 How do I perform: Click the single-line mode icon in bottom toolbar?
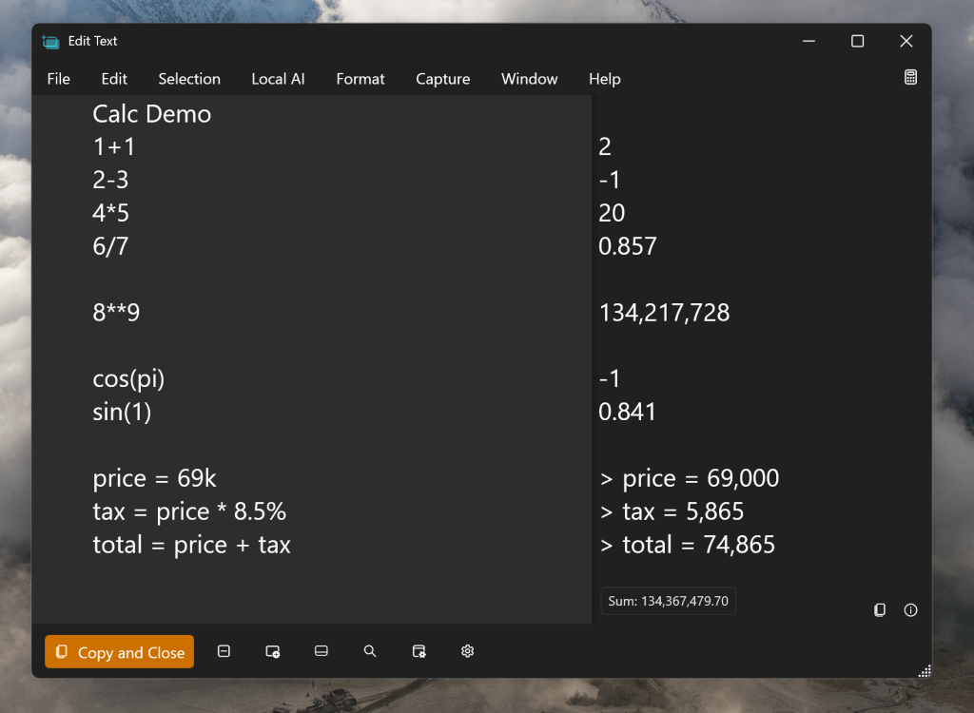click(224, 651)
